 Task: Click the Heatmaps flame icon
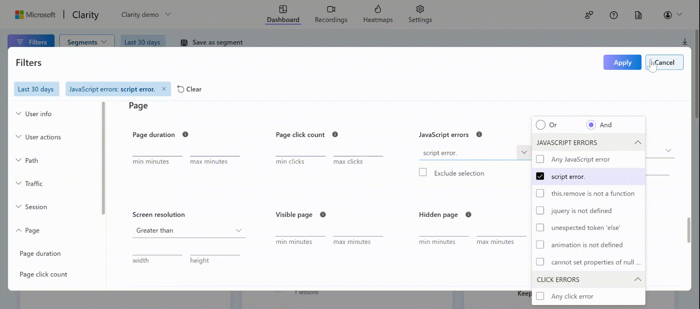point(378,9)
